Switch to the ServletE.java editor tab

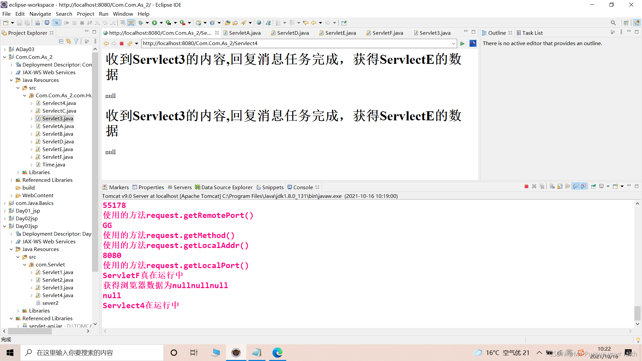(340, 33)
